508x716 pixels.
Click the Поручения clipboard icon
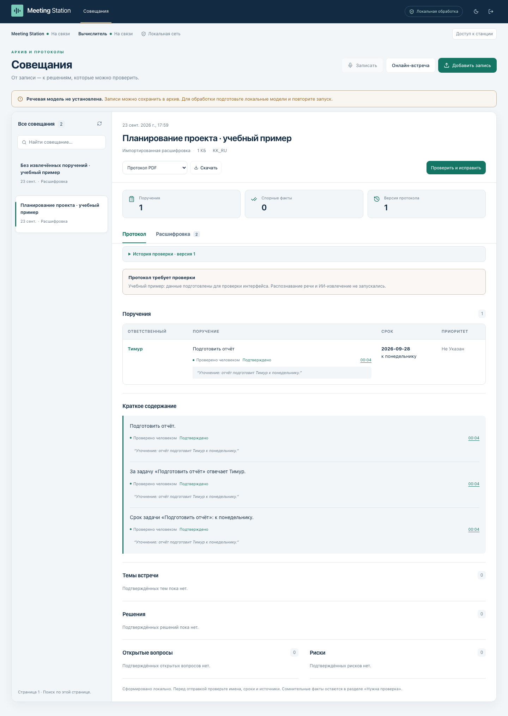[x=132, y=199]
